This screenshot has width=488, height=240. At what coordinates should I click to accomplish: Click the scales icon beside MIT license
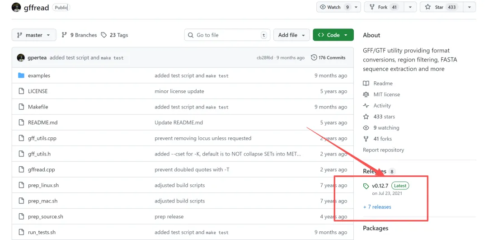(x=366, y=94)
